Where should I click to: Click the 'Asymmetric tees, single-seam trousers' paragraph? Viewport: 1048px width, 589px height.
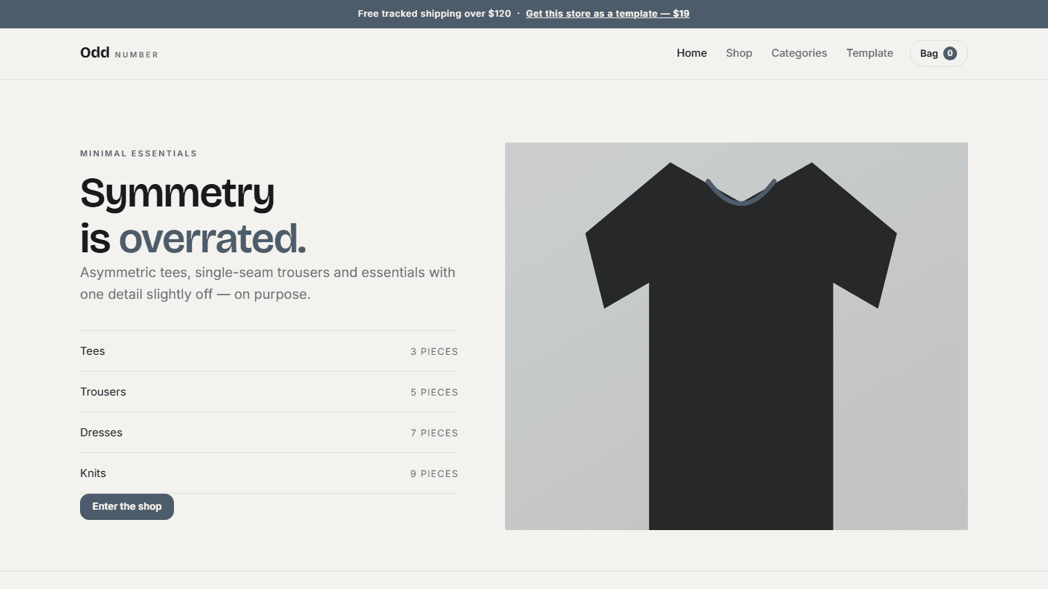pos(268,284)
